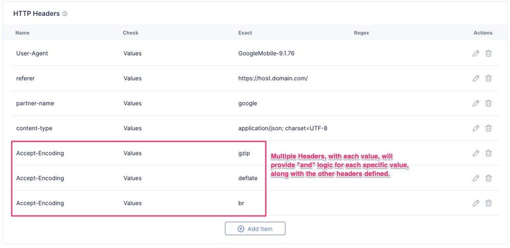Edit the User-Agent header row
The width and height of the screenshot is (510, 248).
pyautogui.click(x=476, y=53)
